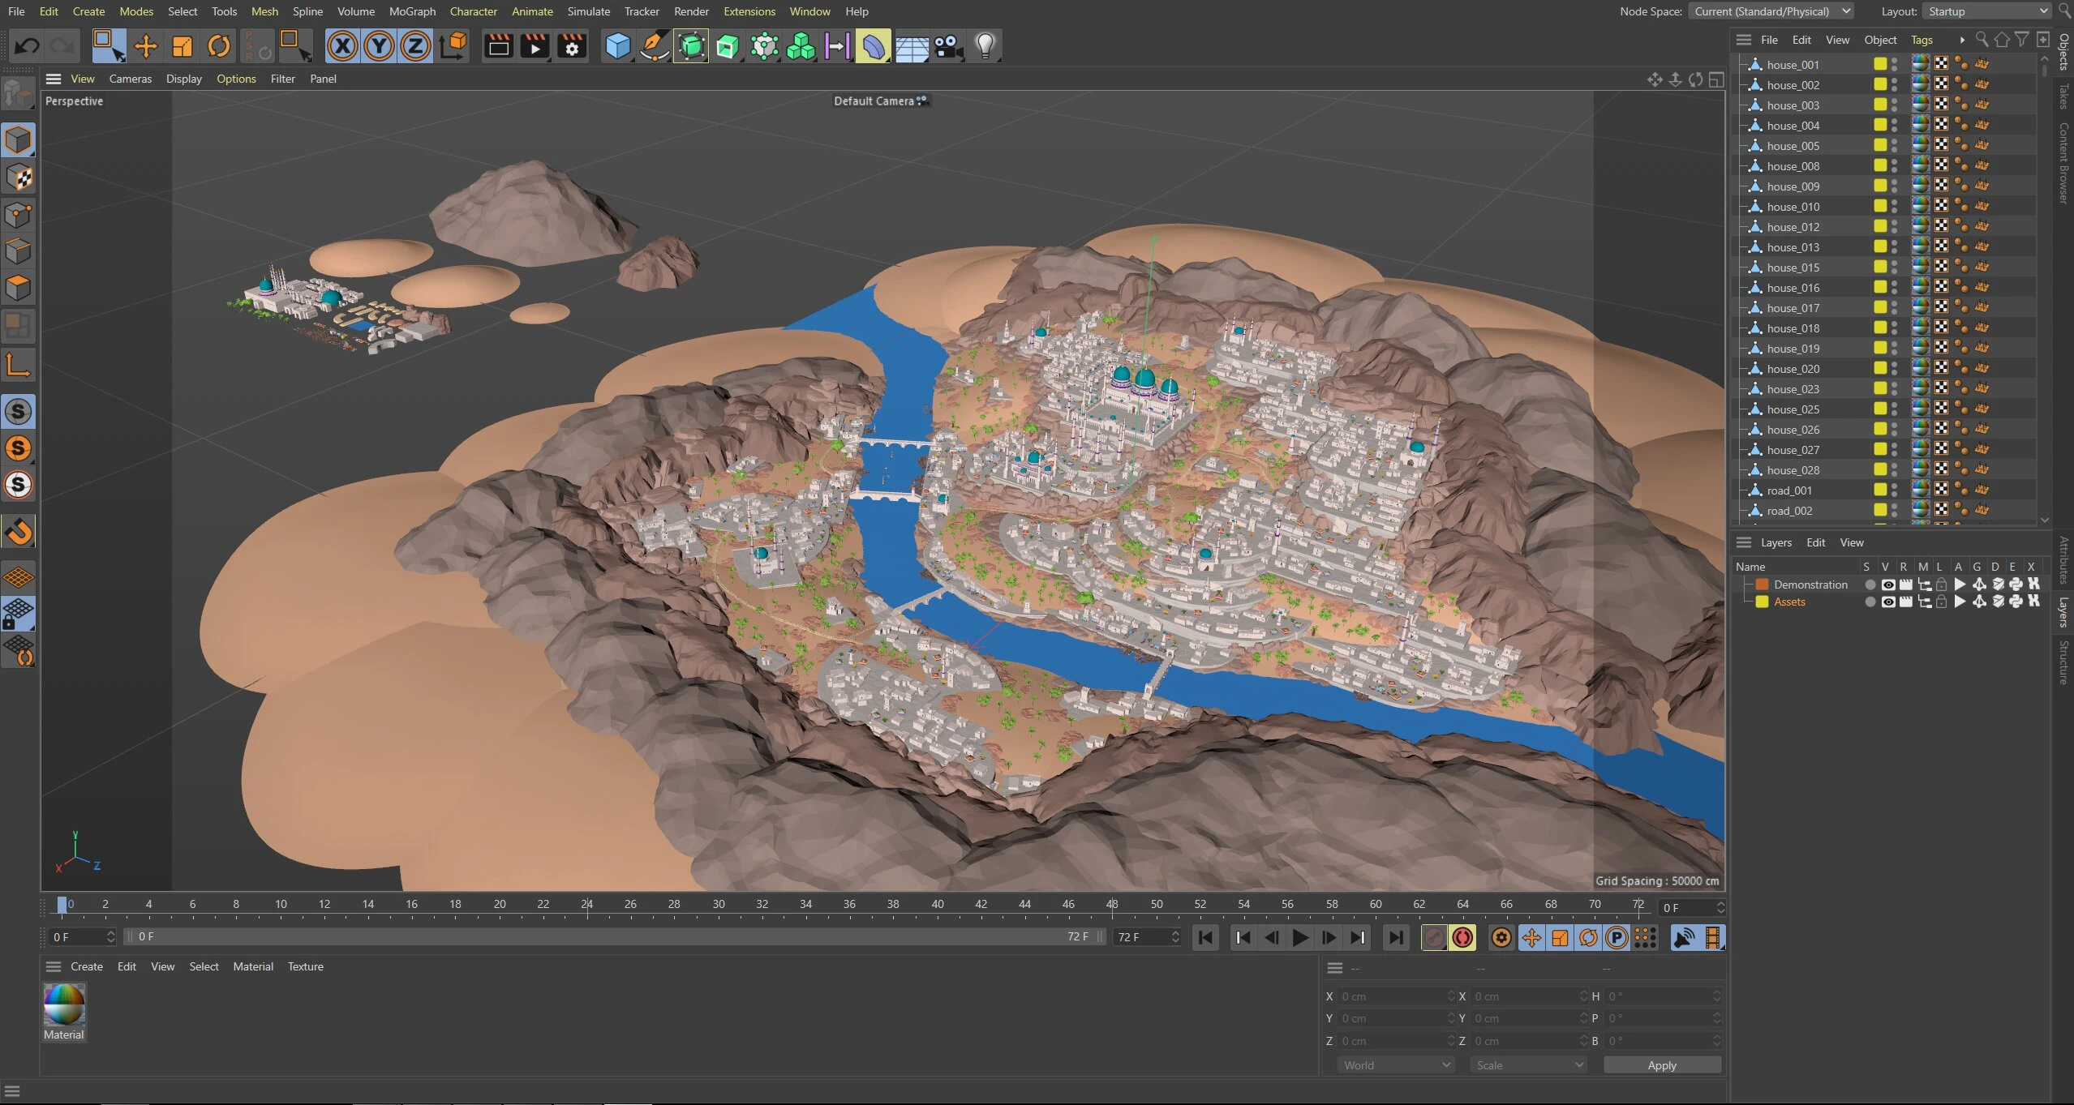Click the Undo arrow icon
Viewport: 2074px width, 1105px height.
coord(27,46)
